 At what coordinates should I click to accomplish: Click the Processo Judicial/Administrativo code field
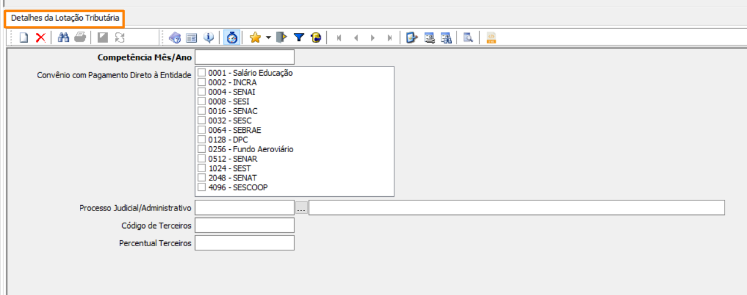[244, 208]
